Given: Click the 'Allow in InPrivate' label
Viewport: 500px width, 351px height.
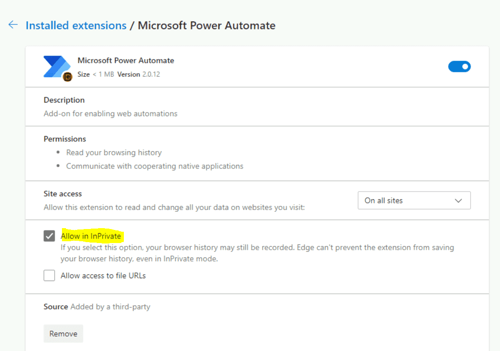Looking at the screenshot, I should 91,236.
